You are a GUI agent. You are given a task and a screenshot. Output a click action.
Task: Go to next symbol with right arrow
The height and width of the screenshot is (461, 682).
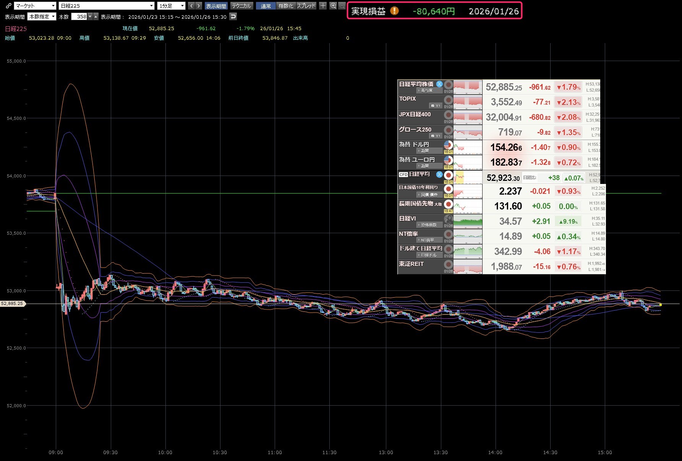[198, 6]
